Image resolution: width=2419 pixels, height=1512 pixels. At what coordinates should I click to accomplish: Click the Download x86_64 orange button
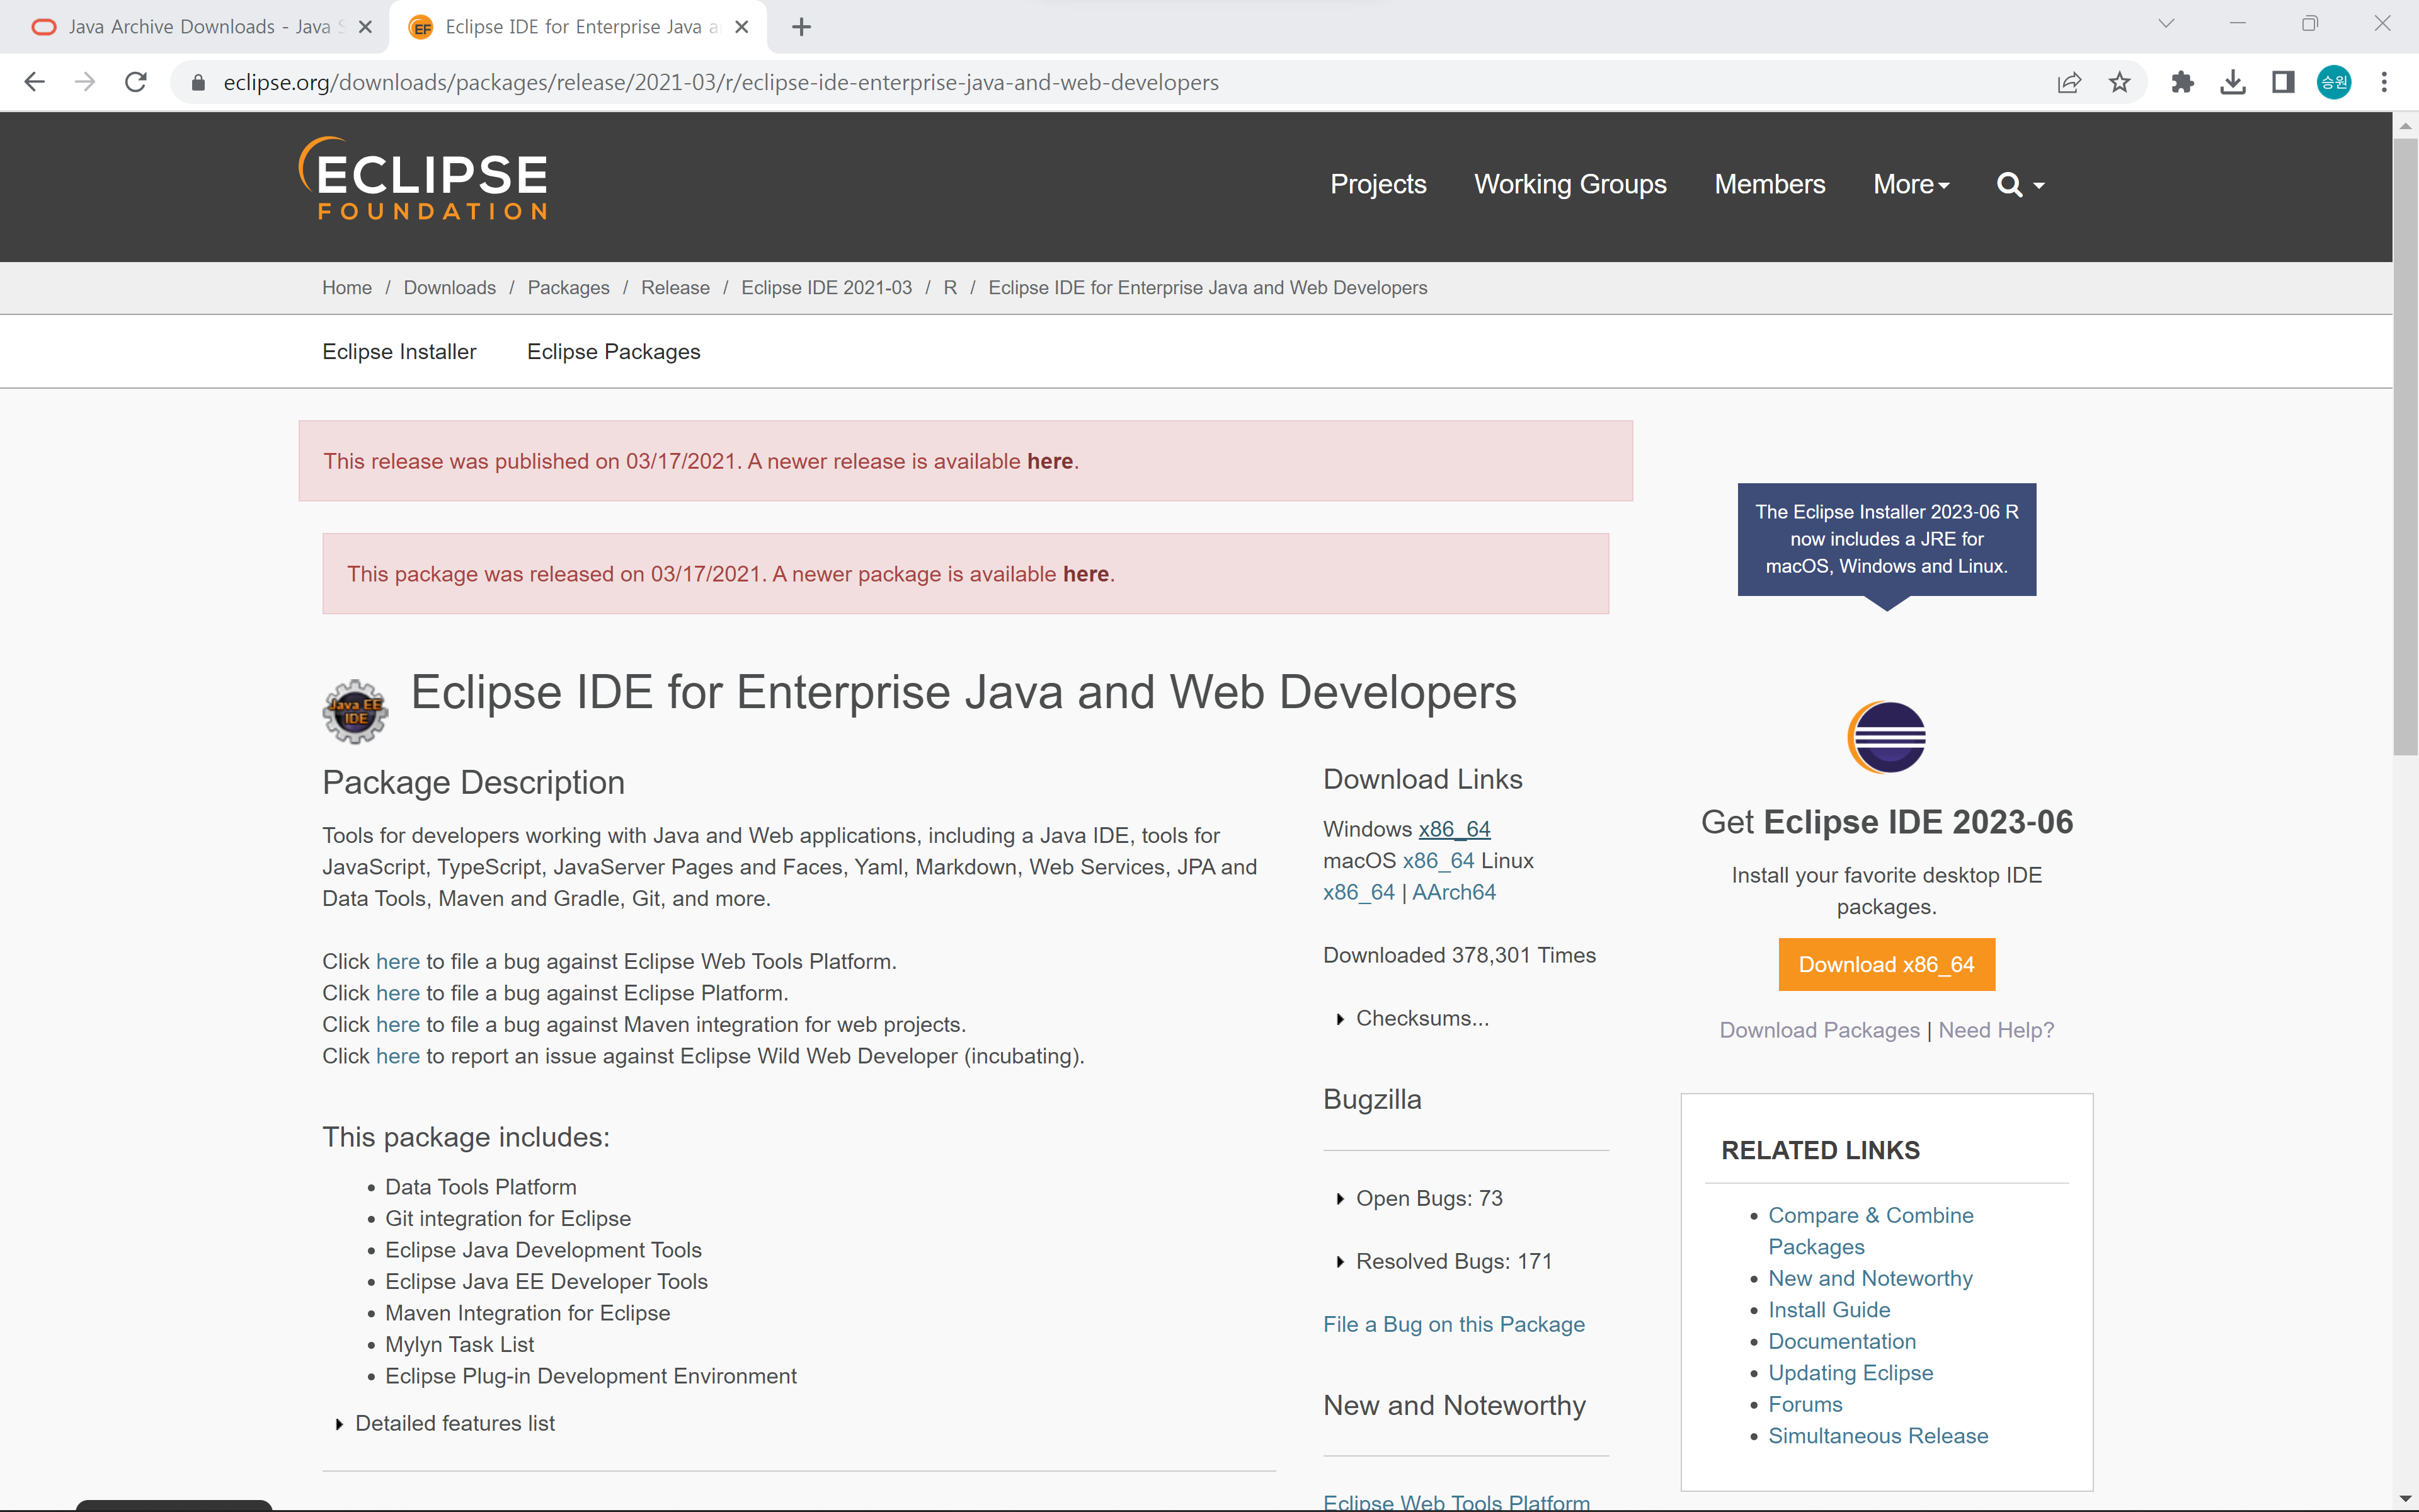tap(1886, 964)
